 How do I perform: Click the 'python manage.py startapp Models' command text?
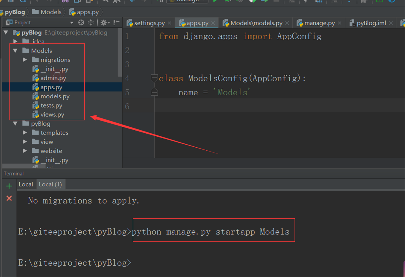[x=210, y=232]
